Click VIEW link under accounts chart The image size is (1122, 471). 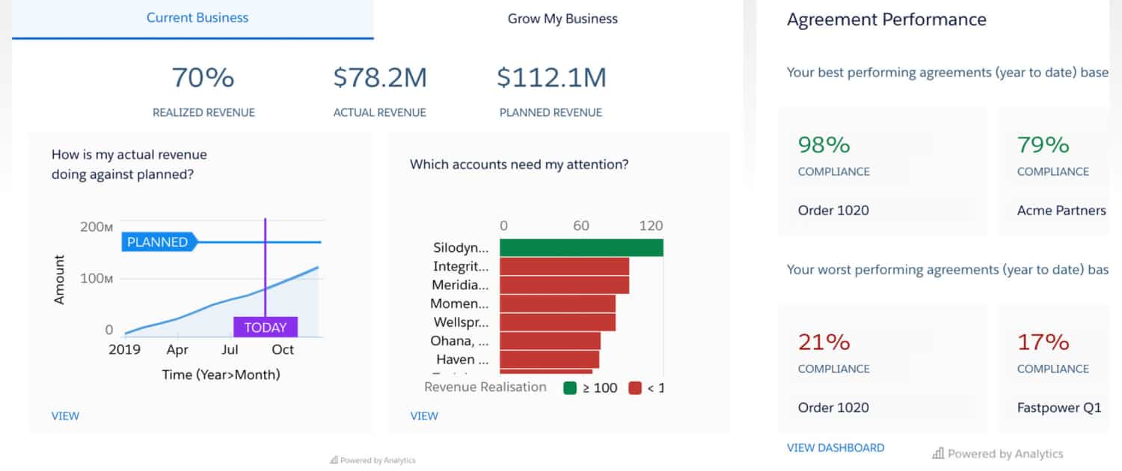coord(424,416)
